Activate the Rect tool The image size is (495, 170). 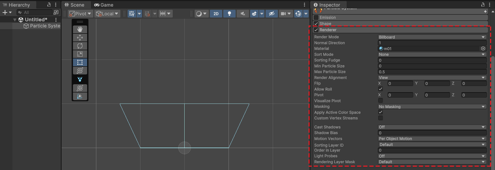[x=80, y=62]
